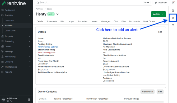This screenshot has height=103, width=177.
Task: Open Reports in the sidebar
Action: coord(8,72)
